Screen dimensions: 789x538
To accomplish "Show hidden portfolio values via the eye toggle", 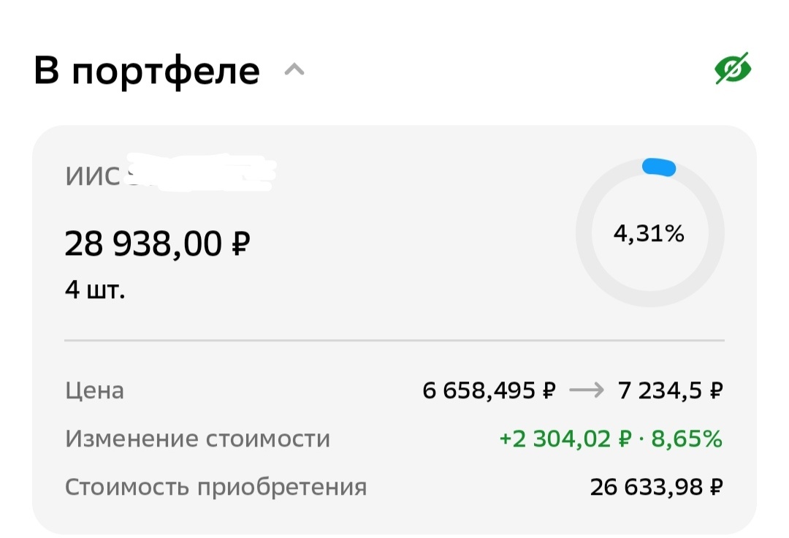I will click(x=733, y=67).
